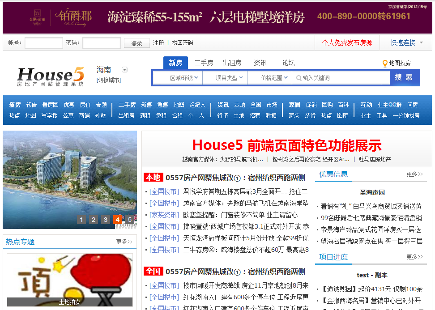The width and height of the screenshot is (435, 310).
Task: Click the seaside towers carousel image
Action: pos(70,180)
